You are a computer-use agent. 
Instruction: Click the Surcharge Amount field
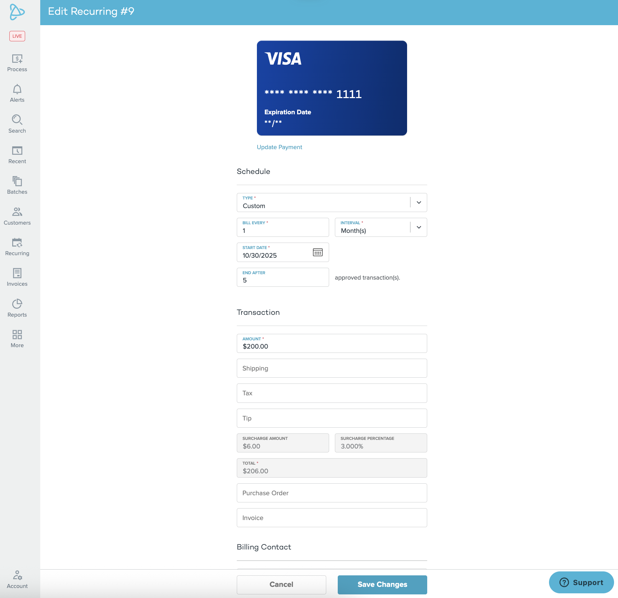point(283,443)
